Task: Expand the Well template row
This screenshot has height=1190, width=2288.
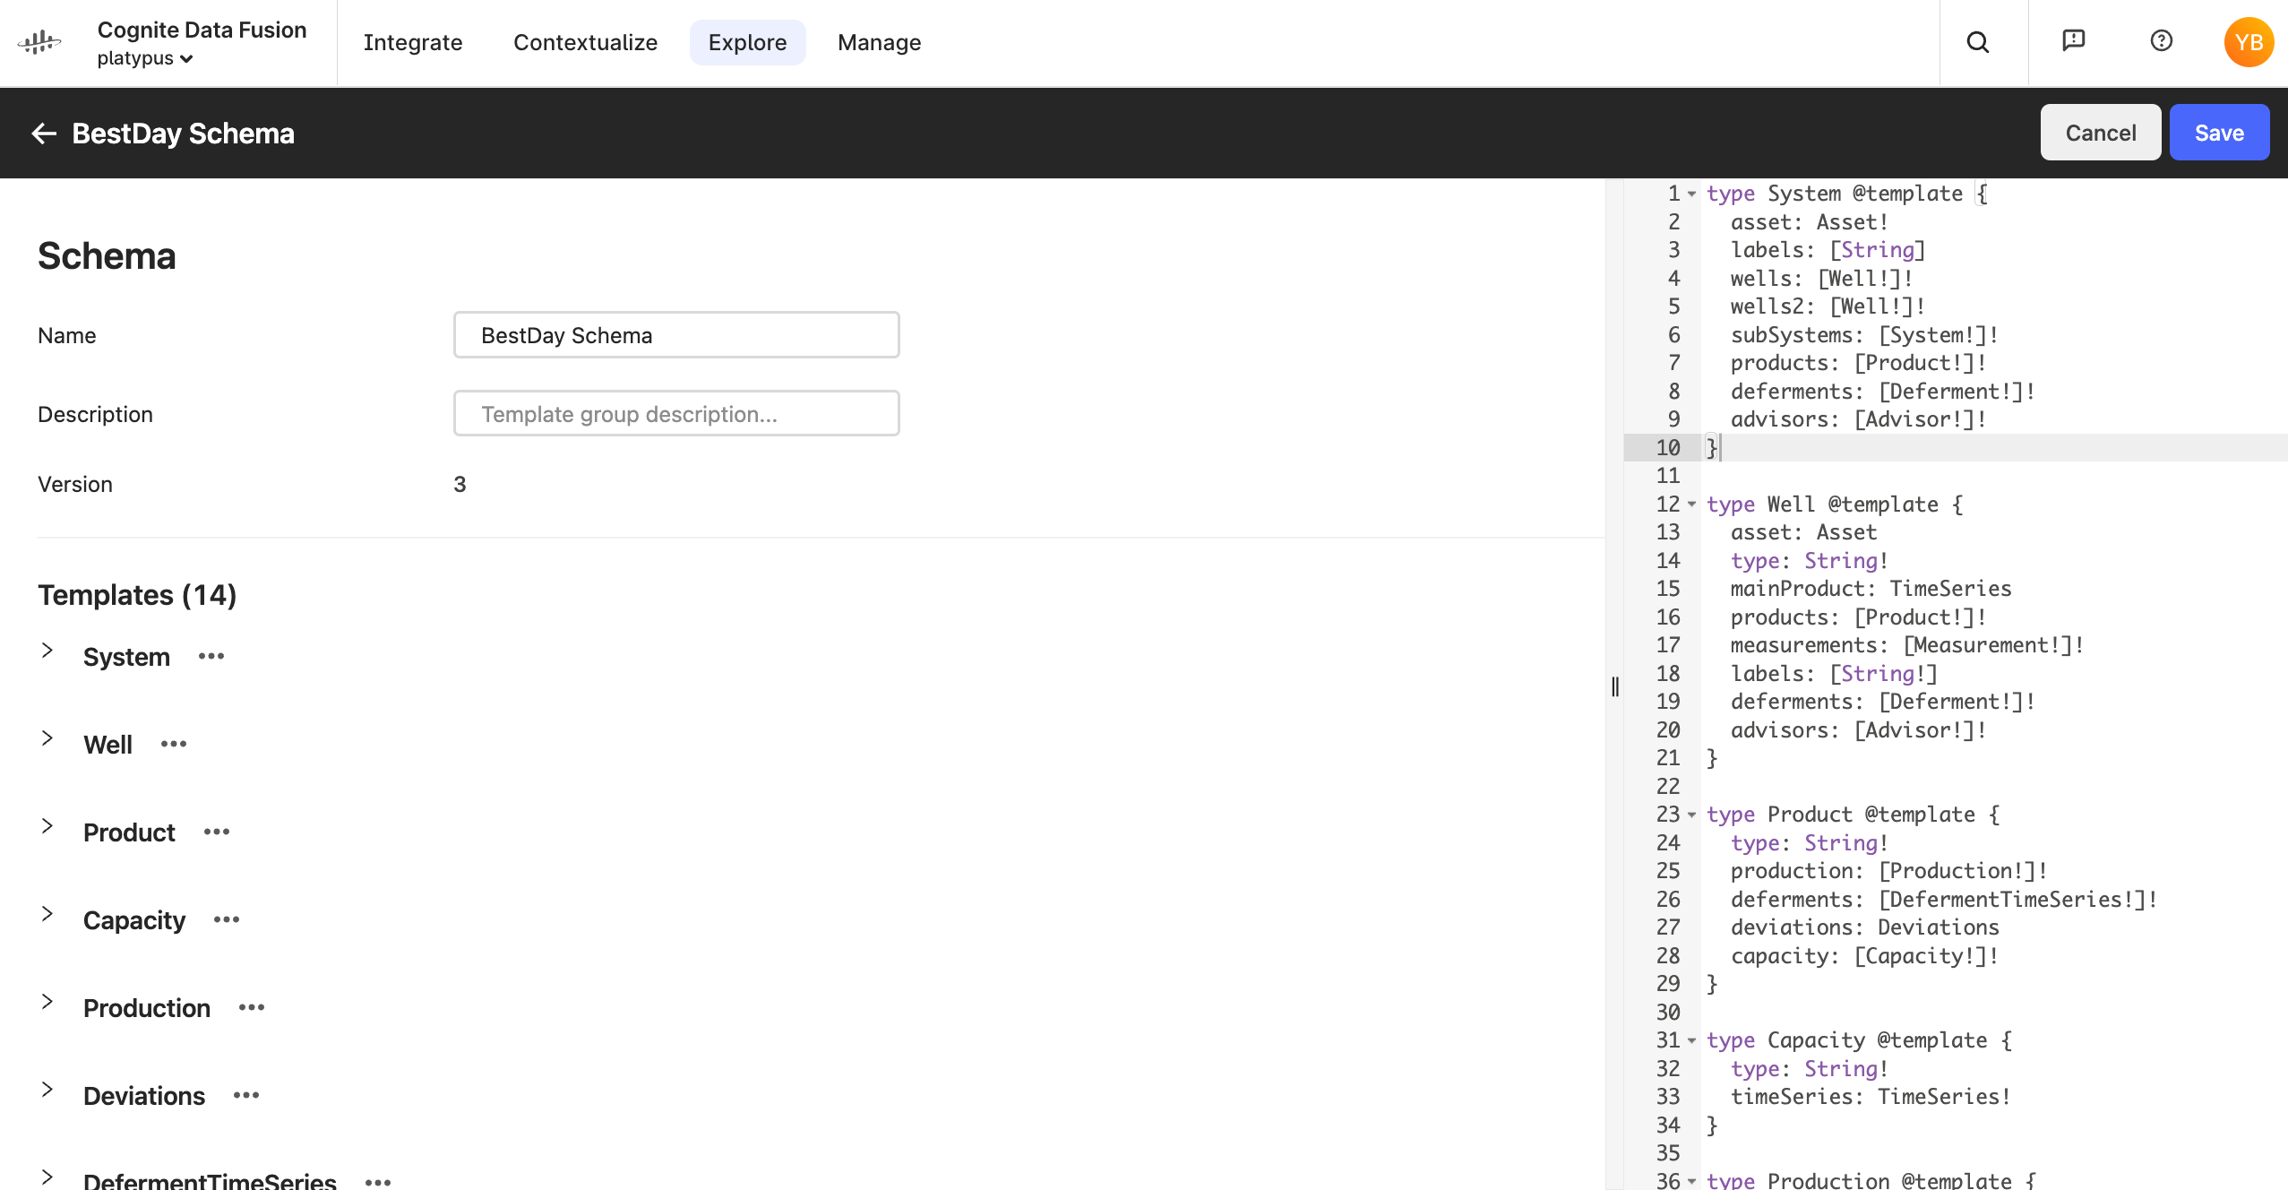Action: (47, 738)
